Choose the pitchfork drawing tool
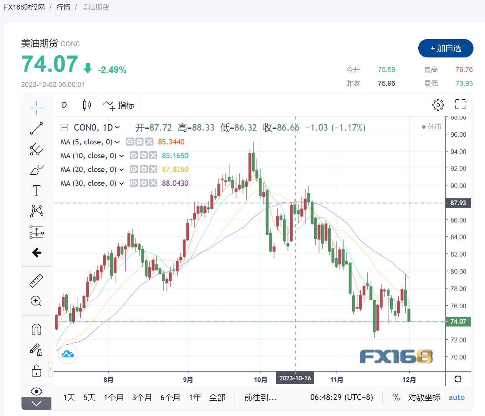The height and width of the screenshot is (416, 485). point(36,149)
